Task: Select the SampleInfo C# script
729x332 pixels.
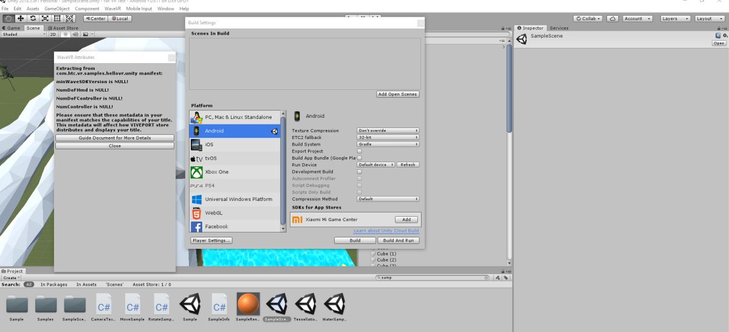Action: coord(219,306)
